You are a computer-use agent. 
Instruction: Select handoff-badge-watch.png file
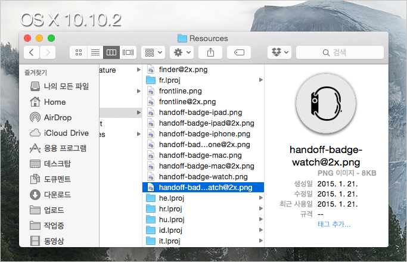[x=203, y=177]
